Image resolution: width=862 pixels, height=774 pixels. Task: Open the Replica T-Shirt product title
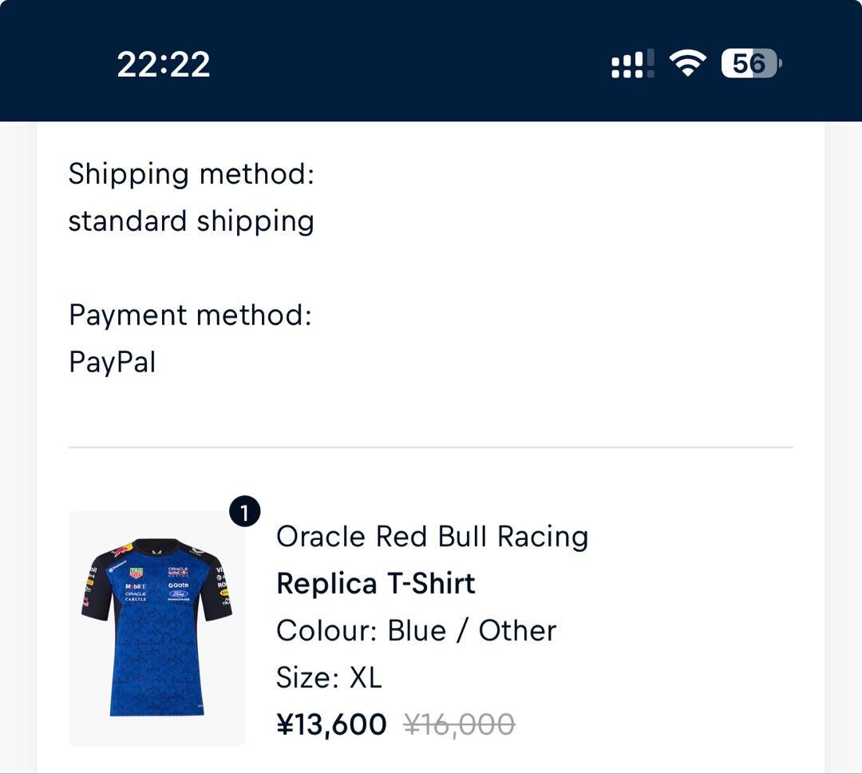(375, 584)
